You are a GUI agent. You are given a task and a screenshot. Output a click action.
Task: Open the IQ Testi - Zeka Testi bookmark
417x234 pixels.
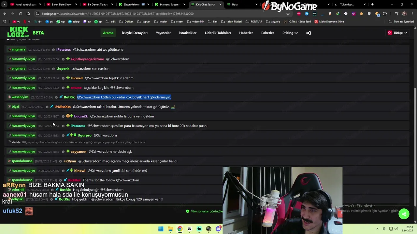(297, 22)
